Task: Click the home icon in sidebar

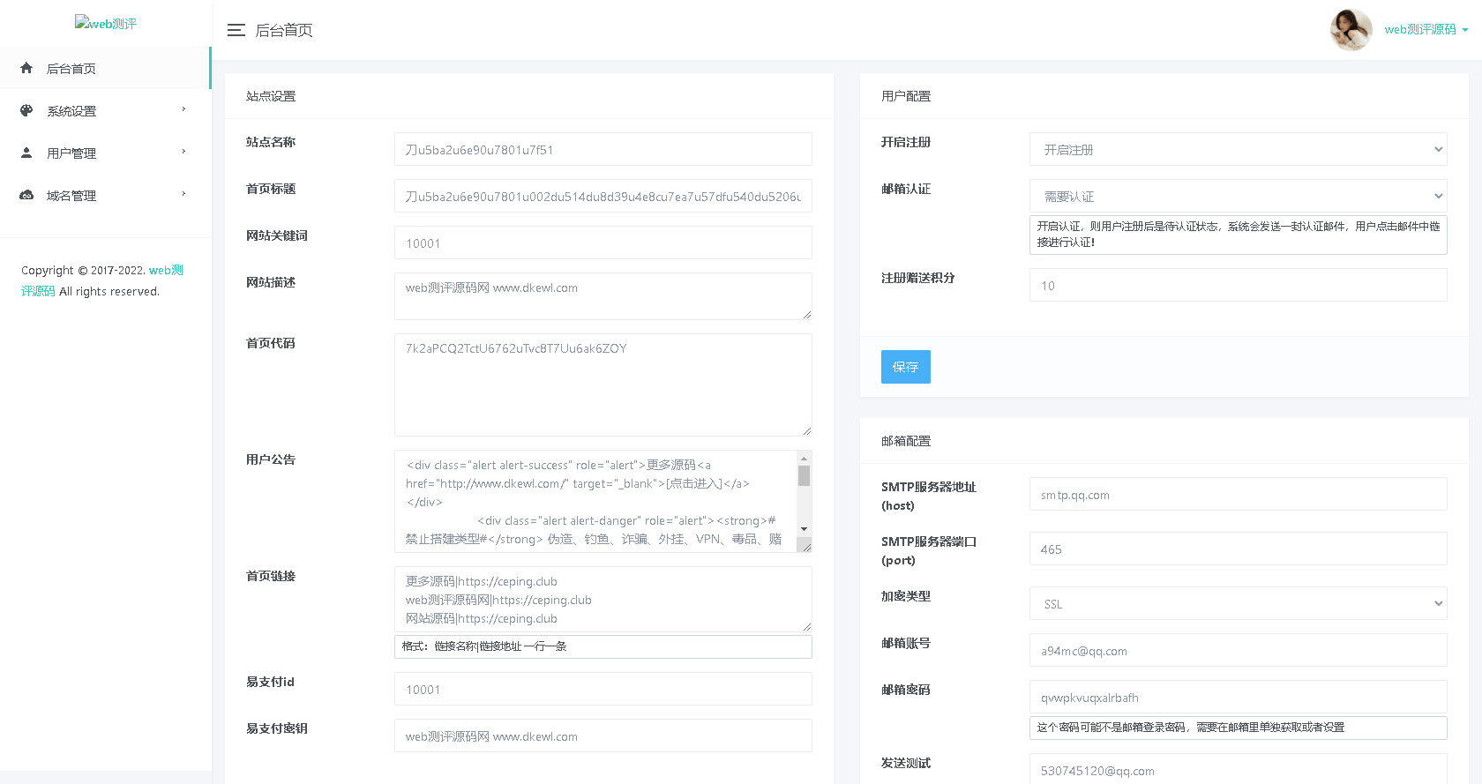Action: (x=26, y=68)
